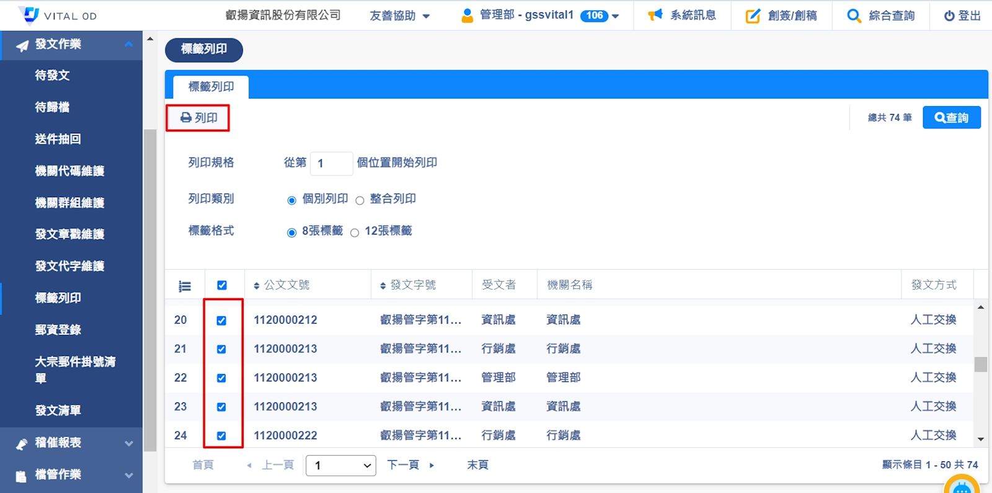The height and width of the screenshot is (493, 992).
Task: Open the page number dropdown
Action: [340, 465]
